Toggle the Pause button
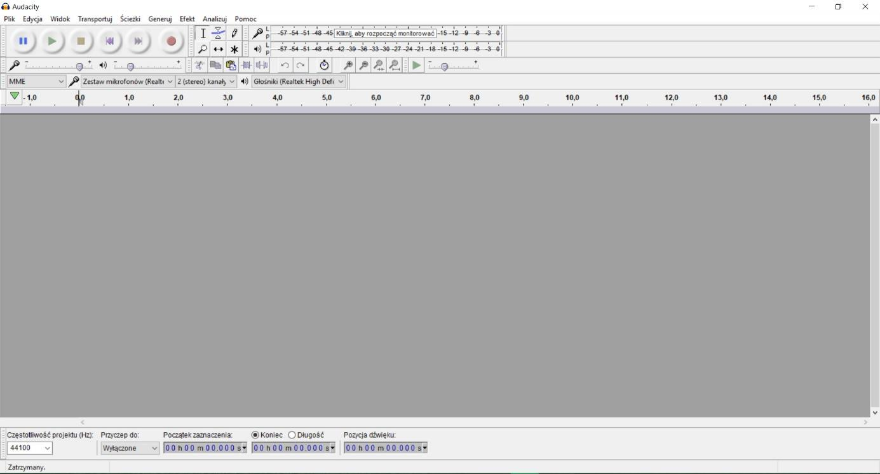 23,41
